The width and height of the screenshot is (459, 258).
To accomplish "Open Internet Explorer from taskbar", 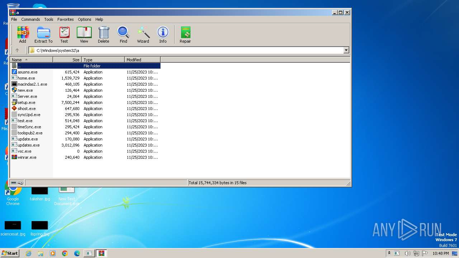I will [28, 253].
